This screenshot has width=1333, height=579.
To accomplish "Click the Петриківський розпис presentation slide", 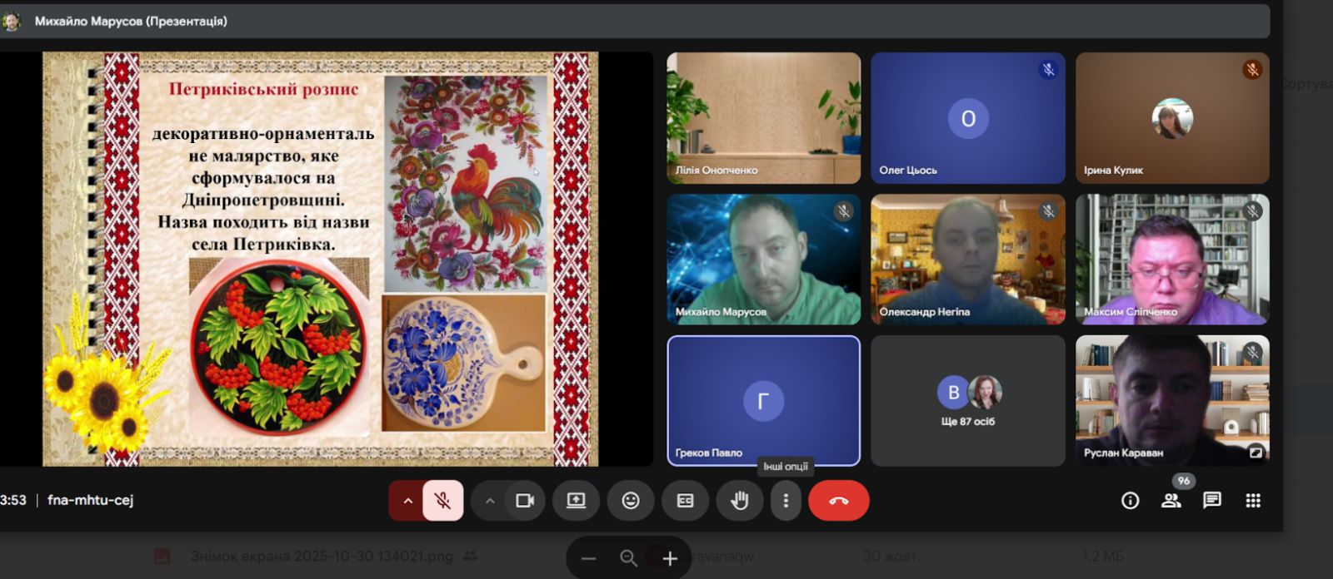I will pos(321,258).
